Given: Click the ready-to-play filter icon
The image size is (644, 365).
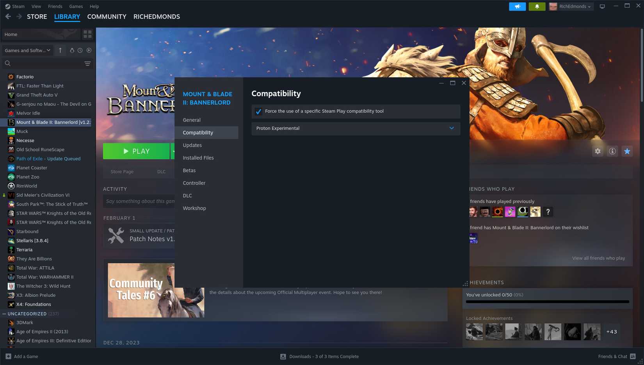Looking at the screenshot, I should tap(89, 50).
